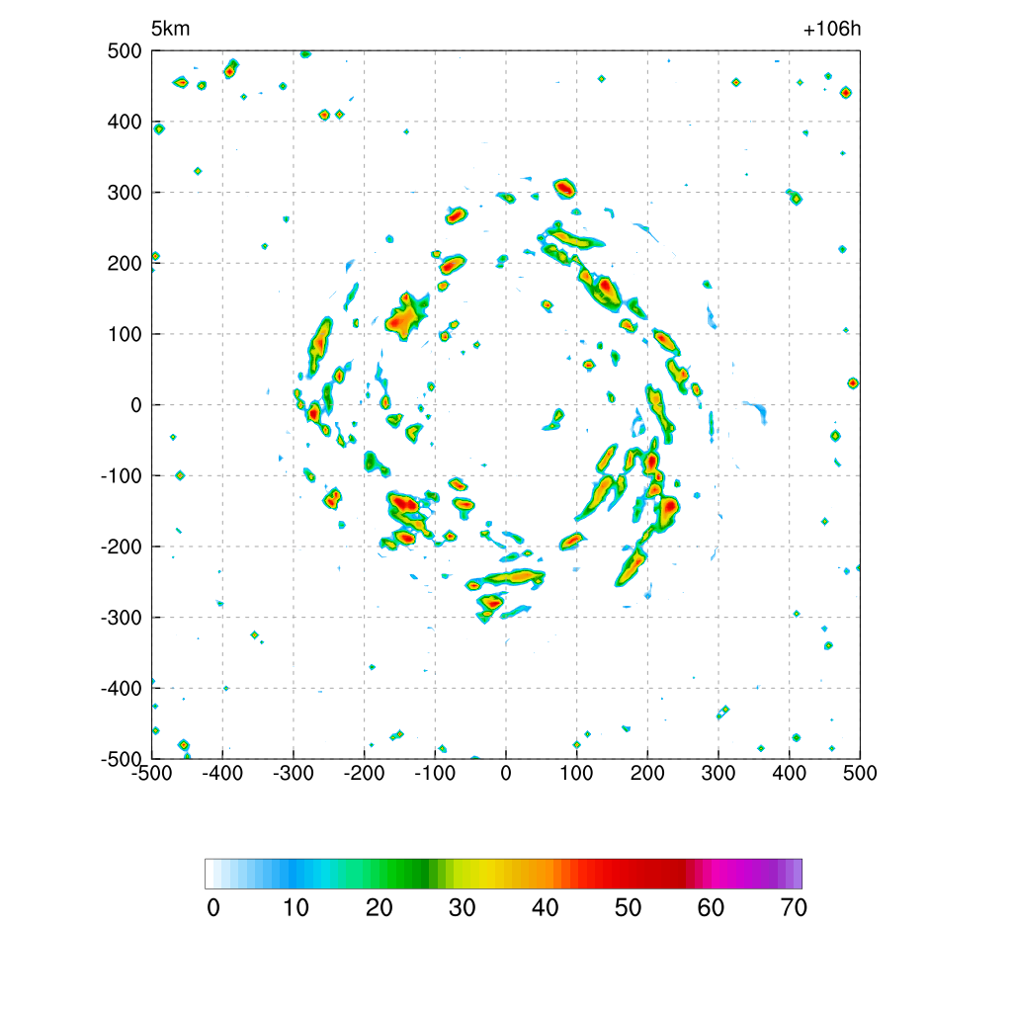Click the x-axis tick label "0"
The height and width of the screenshot is (1012, 1012).
coord(506,773)
